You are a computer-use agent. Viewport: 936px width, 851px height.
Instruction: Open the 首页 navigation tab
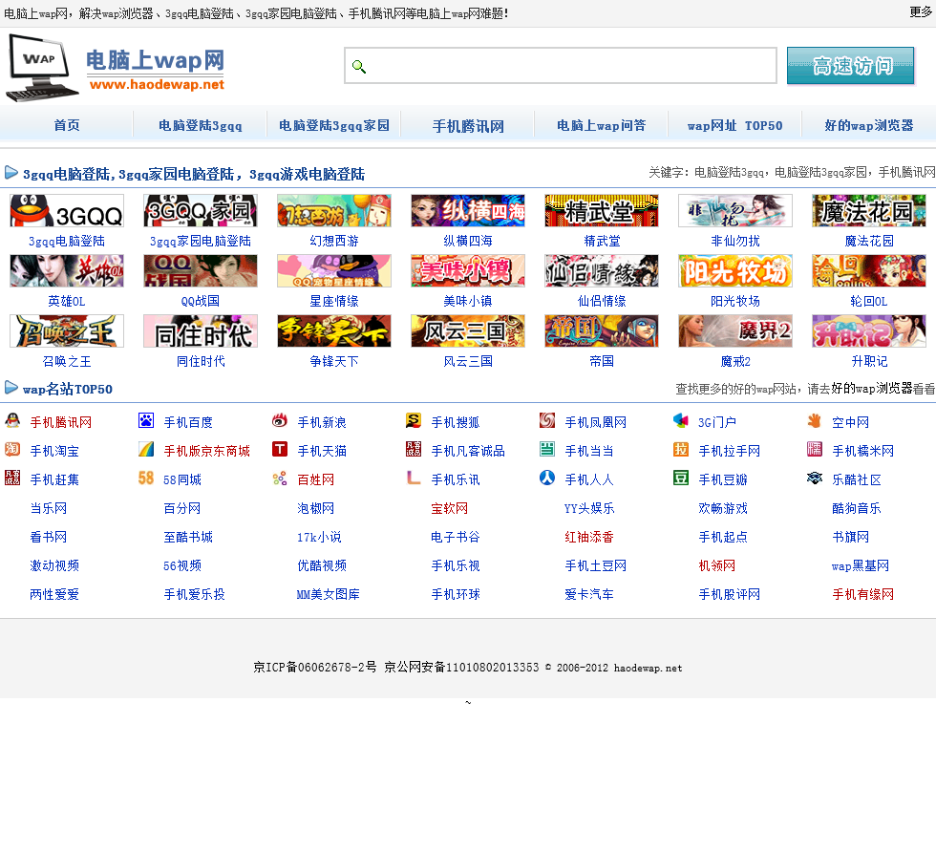click(67, 125)
